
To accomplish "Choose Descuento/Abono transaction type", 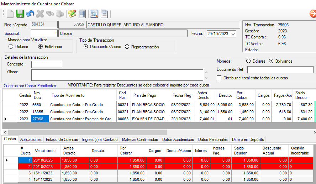I will pyautogui.click(x=86, y=47).
